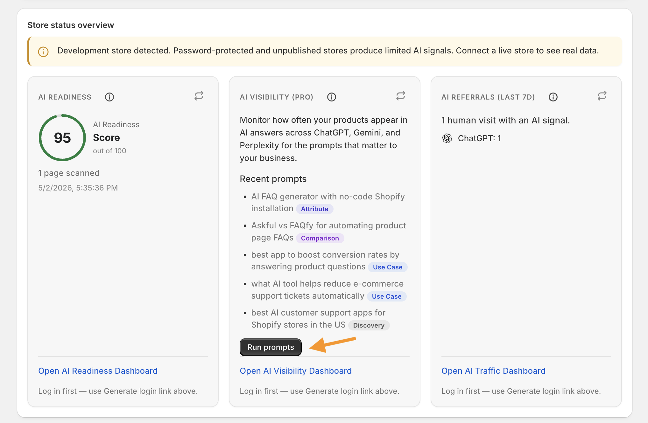Click the '1 page scanned' text
This screenshot has width=648, height=423.
click(x=69, y=173)
